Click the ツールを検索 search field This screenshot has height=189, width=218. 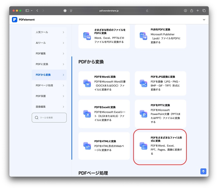click(49, 117)
